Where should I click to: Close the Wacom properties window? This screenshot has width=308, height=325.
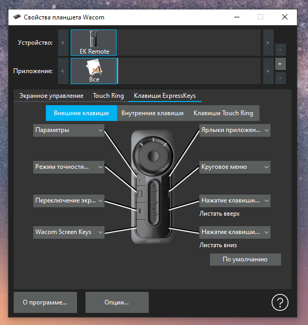coord(285,17)
